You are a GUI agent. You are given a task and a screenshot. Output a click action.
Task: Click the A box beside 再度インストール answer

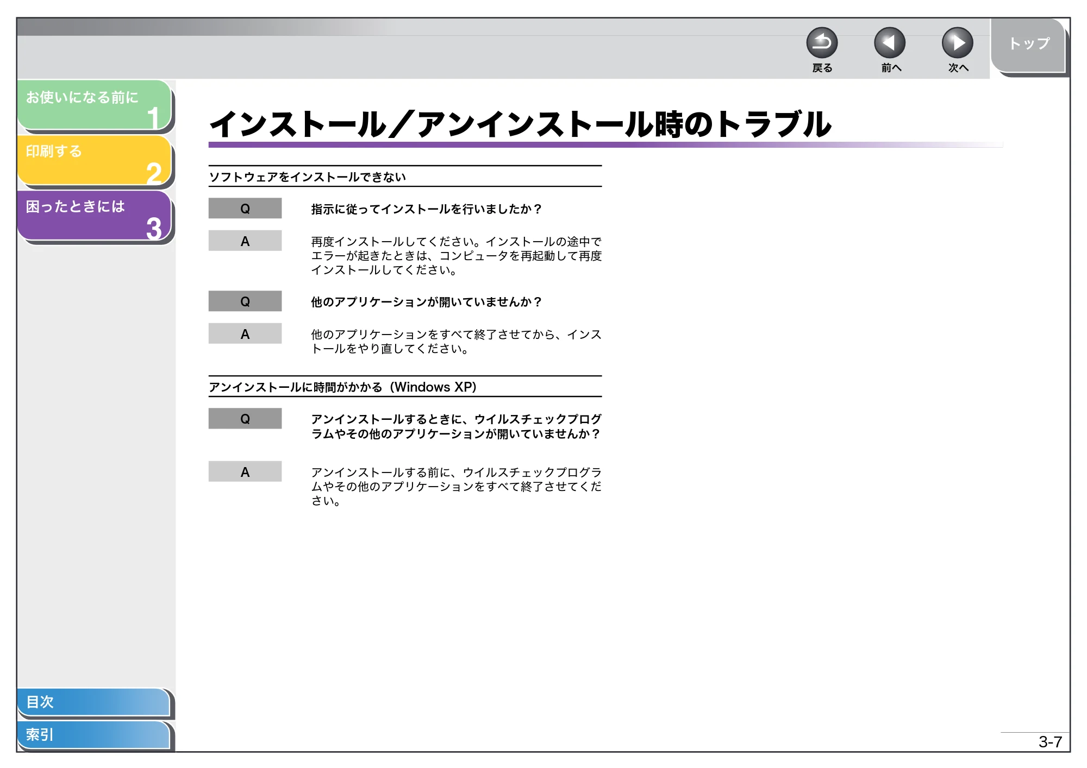coord(245,241)
